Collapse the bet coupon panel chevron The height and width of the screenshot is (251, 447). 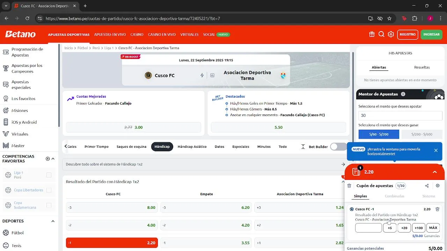(435, 172)
